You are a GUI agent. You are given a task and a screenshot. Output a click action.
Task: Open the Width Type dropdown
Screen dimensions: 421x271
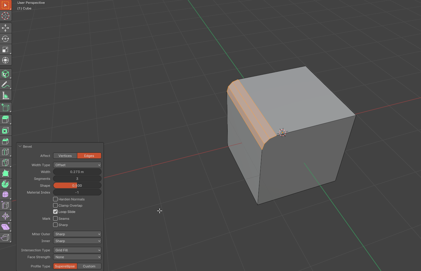[x=77, y=165]
